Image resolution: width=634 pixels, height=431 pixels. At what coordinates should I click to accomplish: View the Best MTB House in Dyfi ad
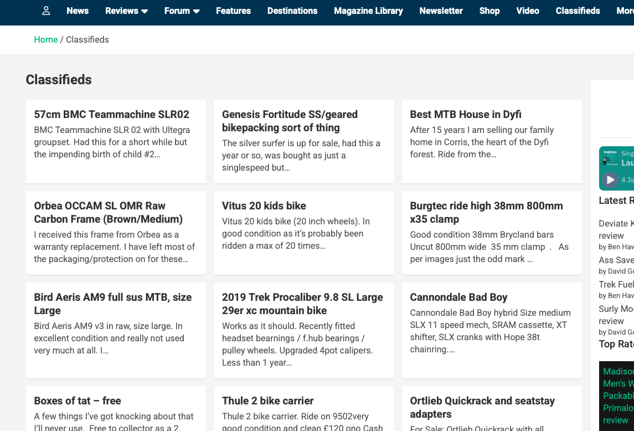click(x=465, y=115)
